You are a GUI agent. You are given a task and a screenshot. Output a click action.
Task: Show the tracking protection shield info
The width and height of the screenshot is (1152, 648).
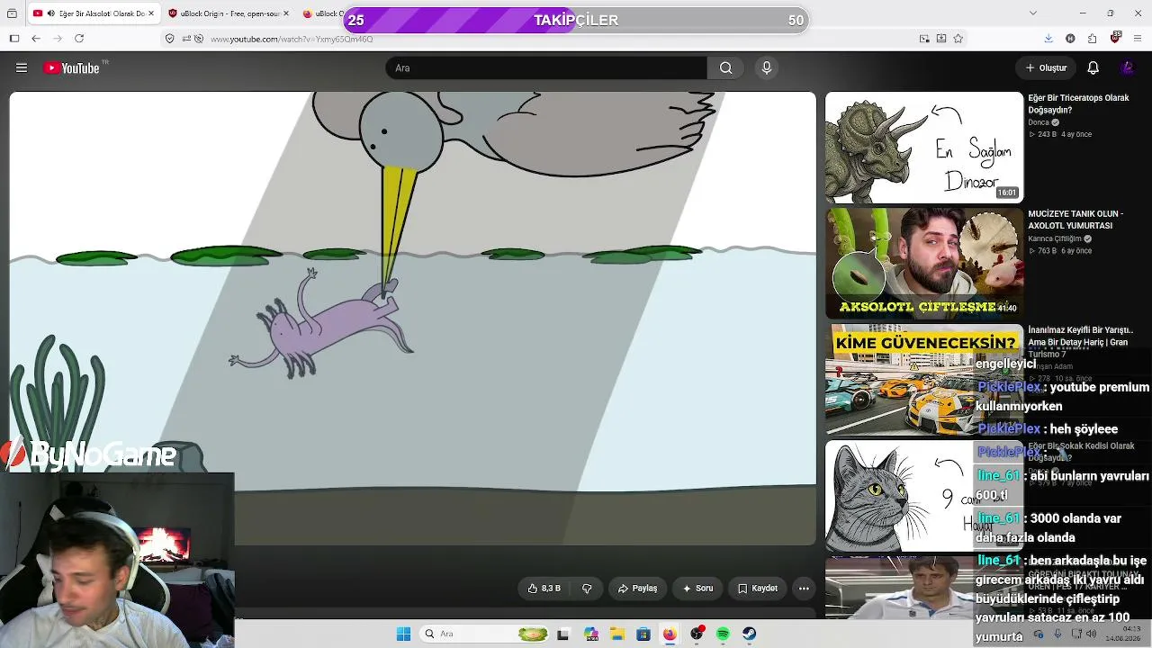[169, 39]
